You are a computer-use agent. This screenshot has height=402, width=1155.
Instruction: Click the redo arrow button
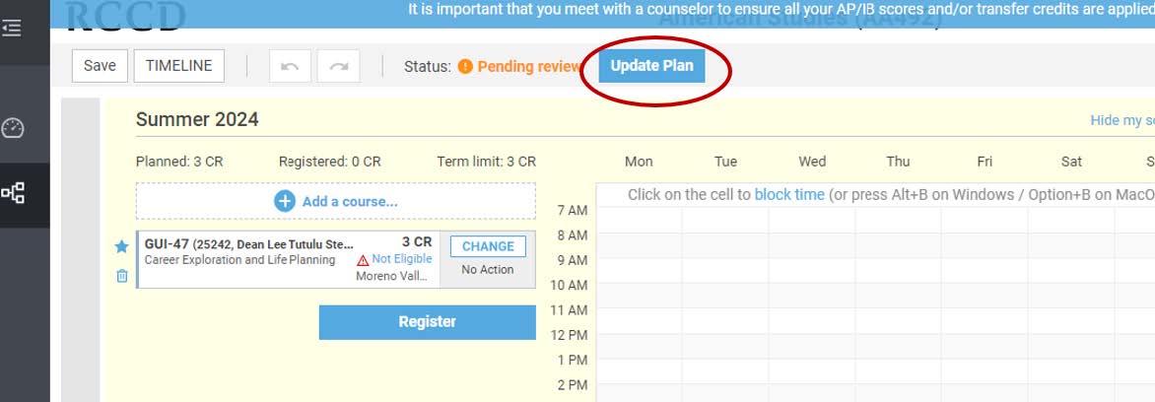click(339, 66)
